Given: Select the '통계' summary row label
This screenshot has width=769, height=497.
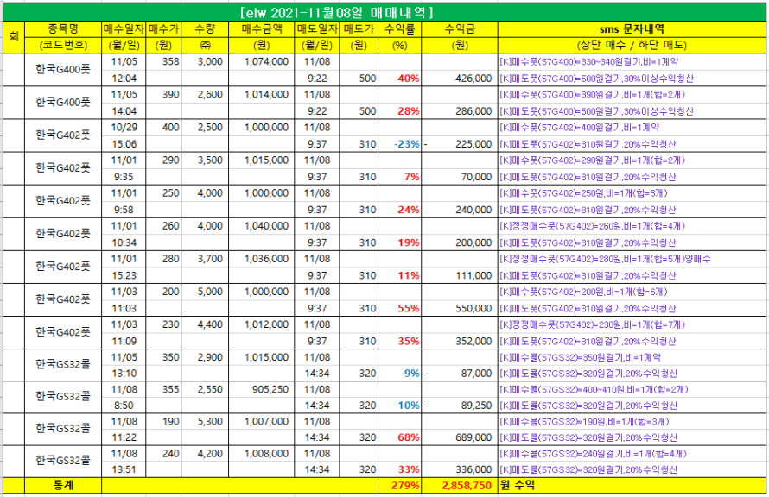Looking at the screenshot, I should point(63,485).
